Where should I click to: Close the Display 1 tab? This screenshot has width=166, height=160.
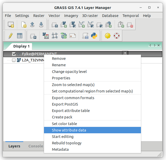click(x=159, y=45)
